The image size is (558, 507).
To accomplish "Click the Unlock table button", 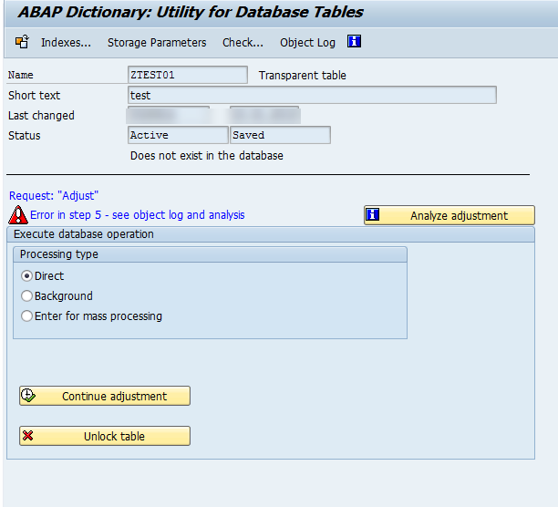I will [x=105, y=436].
